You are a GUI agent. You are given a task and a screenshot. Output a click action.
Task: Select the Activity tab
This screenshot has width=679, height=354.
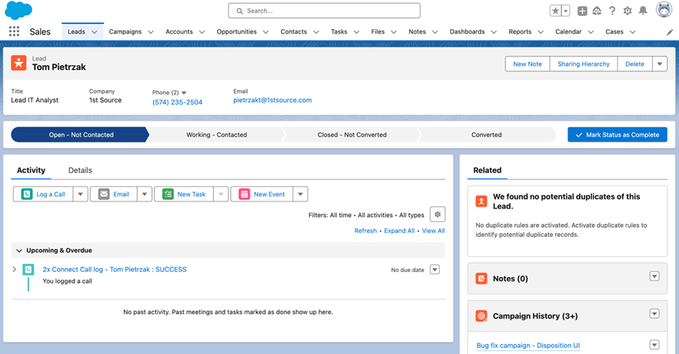31,170
